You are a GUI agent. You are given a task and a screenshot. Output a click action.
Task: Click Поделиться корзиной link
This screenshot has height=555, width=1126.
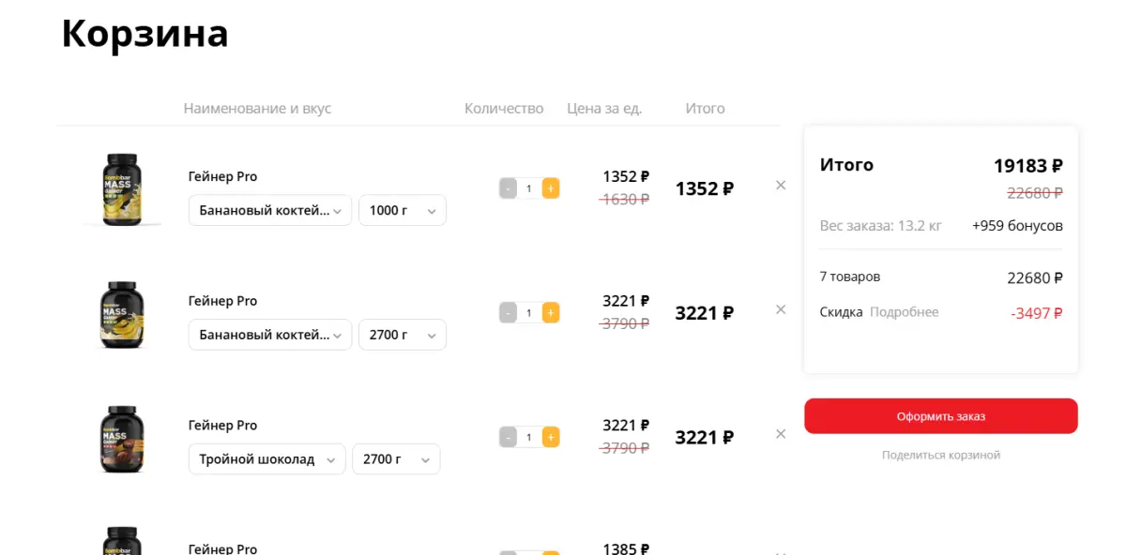click(x=941, y=455)
